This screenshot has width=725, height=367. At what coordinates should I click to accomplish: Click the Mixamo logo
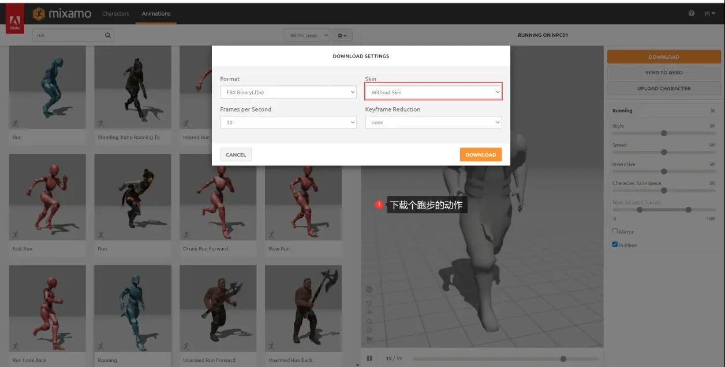coord(62,14)
